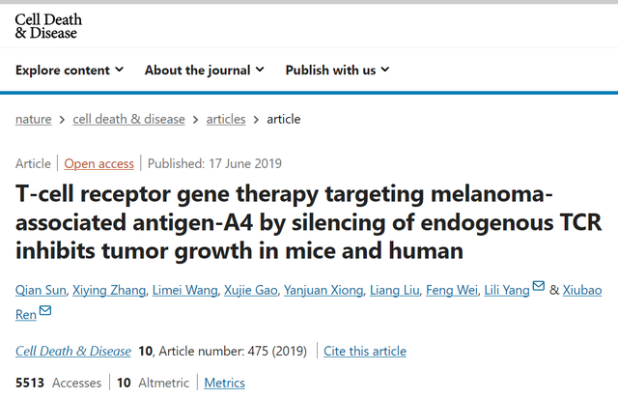Open the article Metrics link
618x399 pixels.
point(224,384)
